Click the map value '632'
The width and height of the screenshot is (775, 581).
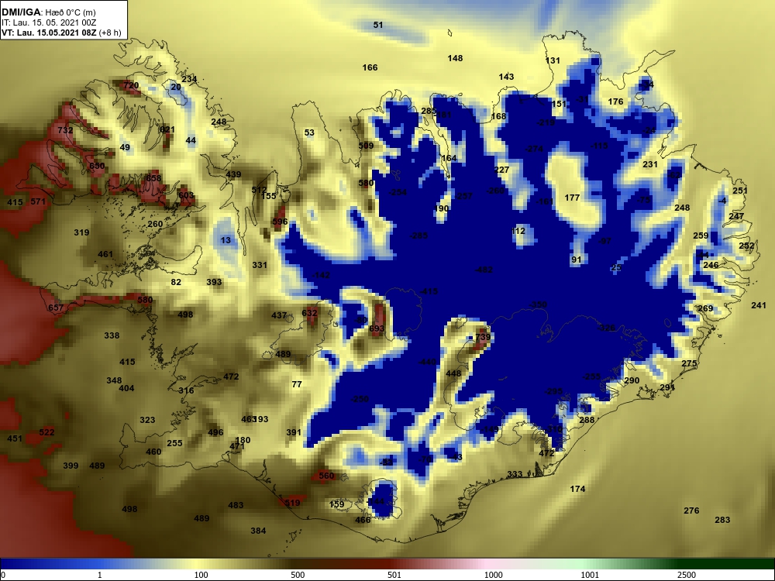click(x=309, y=313)
